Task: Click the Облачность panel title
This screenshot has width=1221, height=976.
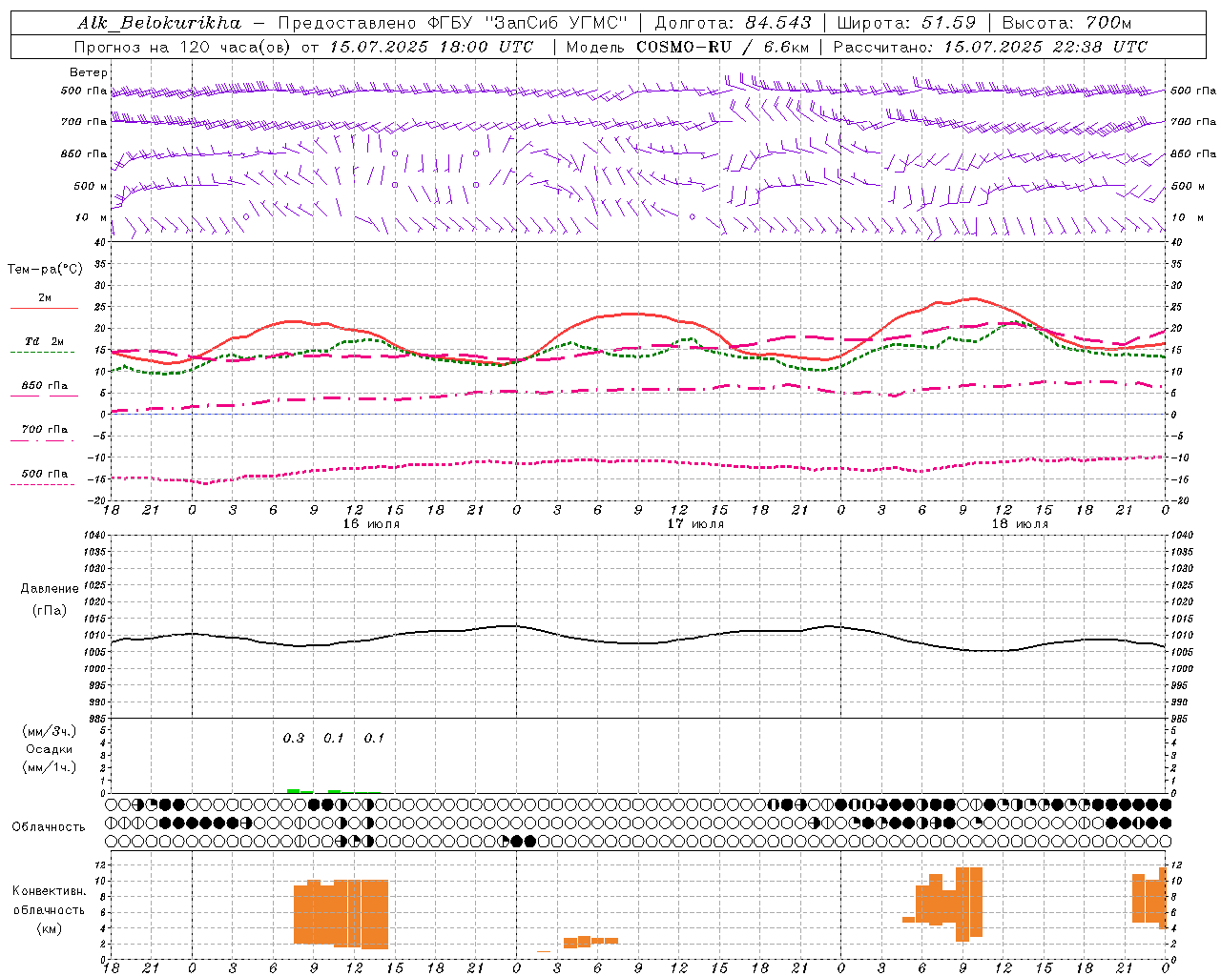Action: point(49,826)
